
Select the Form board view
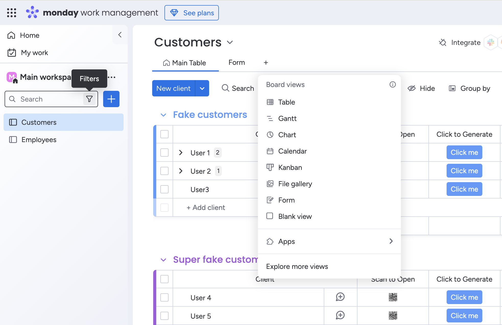tap(286, 200)
